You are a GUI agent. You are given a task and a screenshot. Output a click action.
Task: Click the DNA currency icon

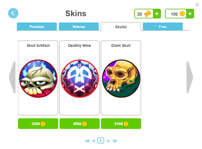[x=147, y=14]
